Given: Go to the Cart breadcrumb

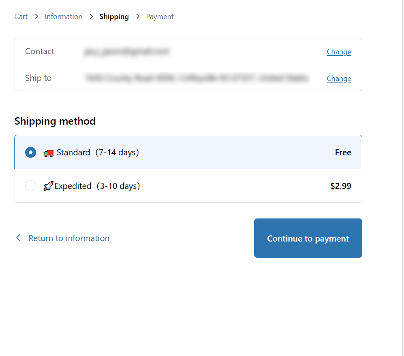Looking at the screenshot, I should [21, 17].
